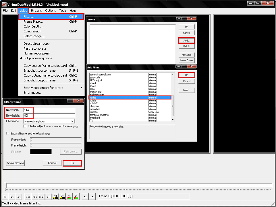Choose Compression from the Video menu
This screenshot has height=207, width=276.
[34, 31]
